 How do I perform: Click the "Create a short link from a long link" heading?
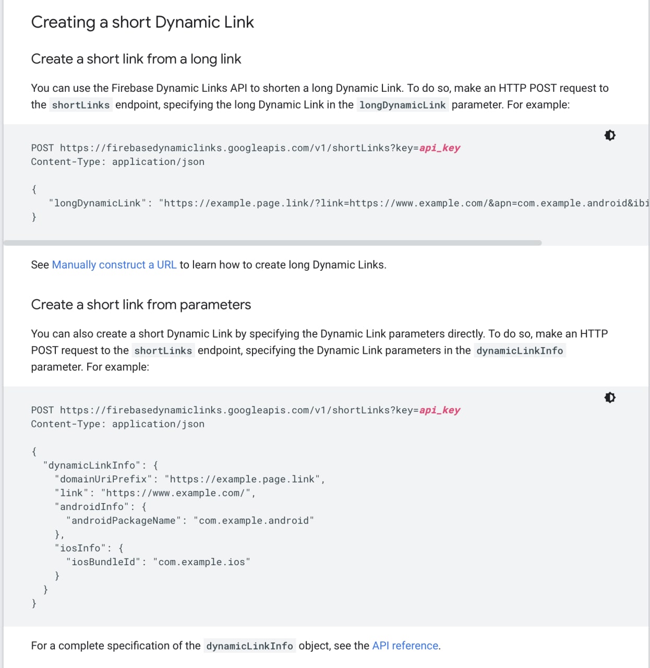[136, 59]
